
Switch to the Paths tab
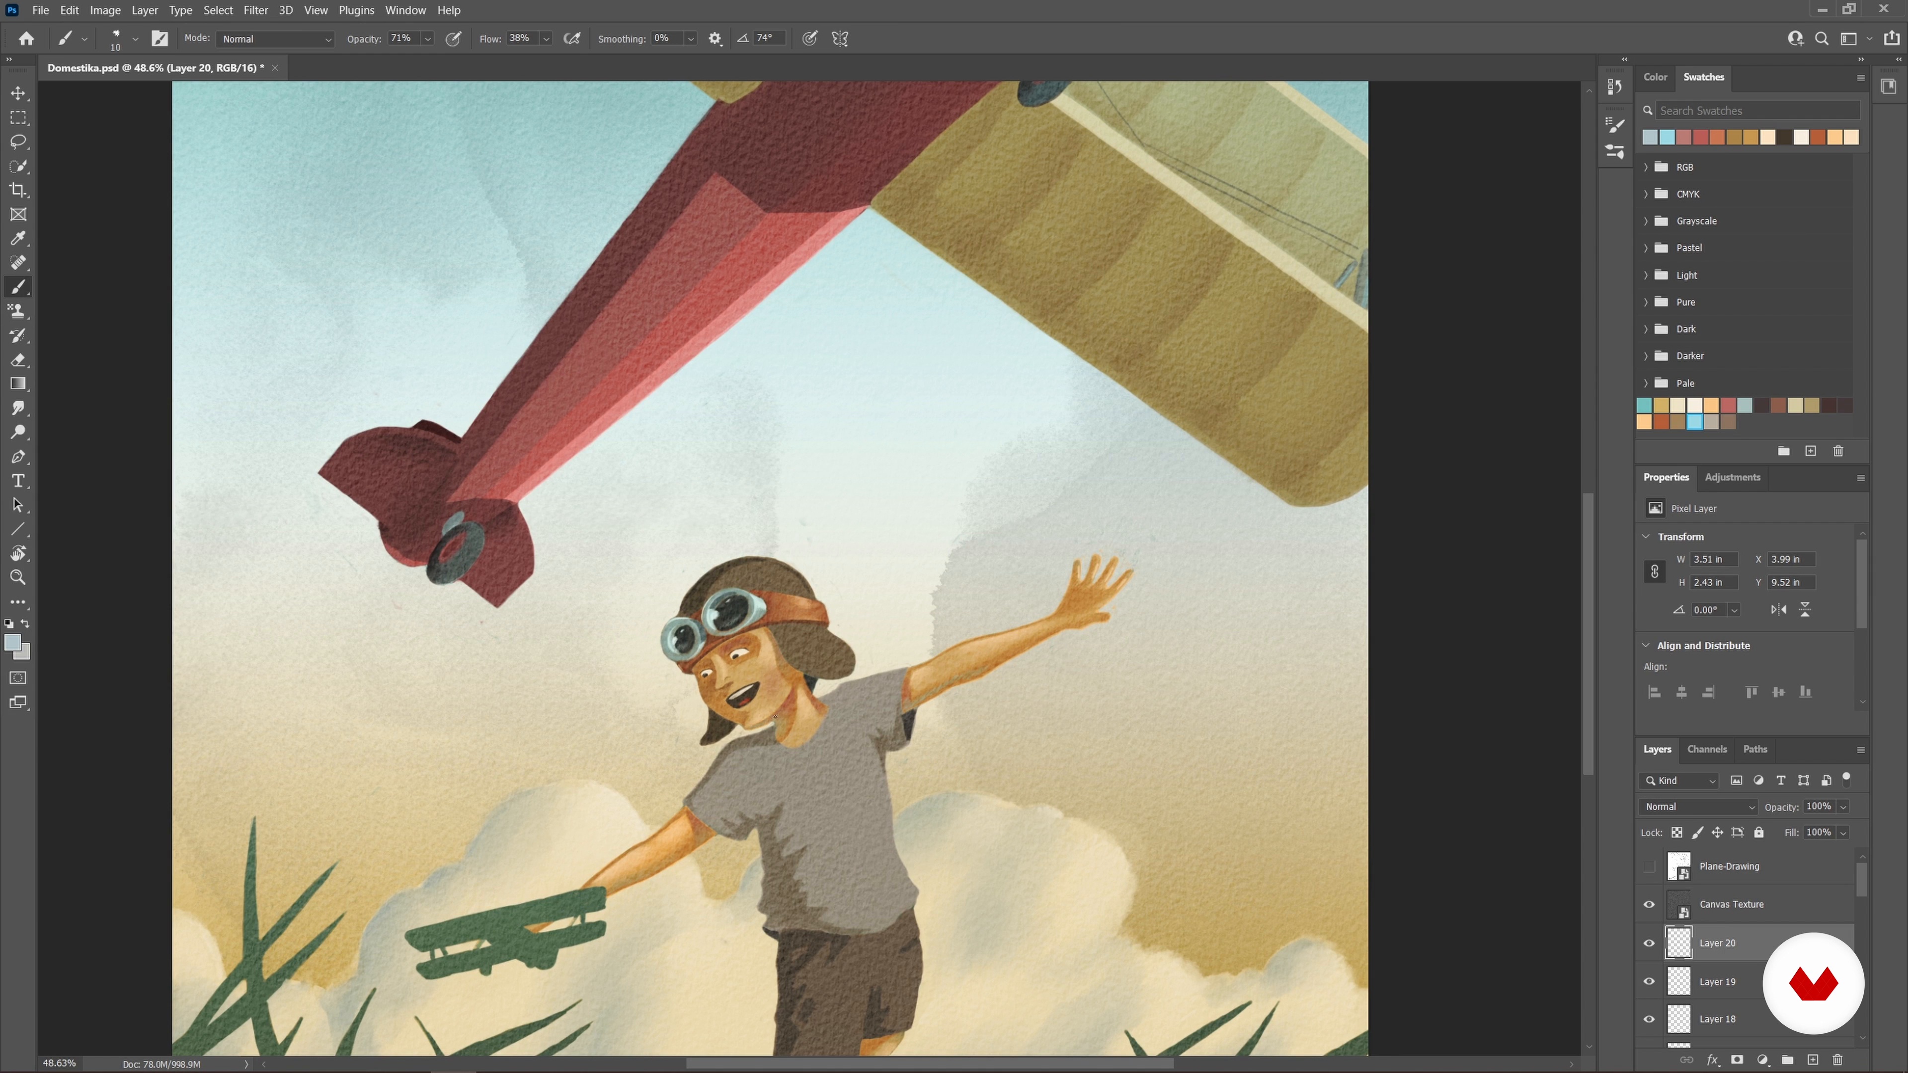coord(1754,750)
